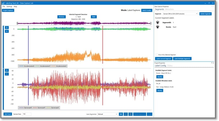Enable Show Only Selected Segment checkbox
The width and height of the screenshot is (219, 121).
[x=157, y=55]
